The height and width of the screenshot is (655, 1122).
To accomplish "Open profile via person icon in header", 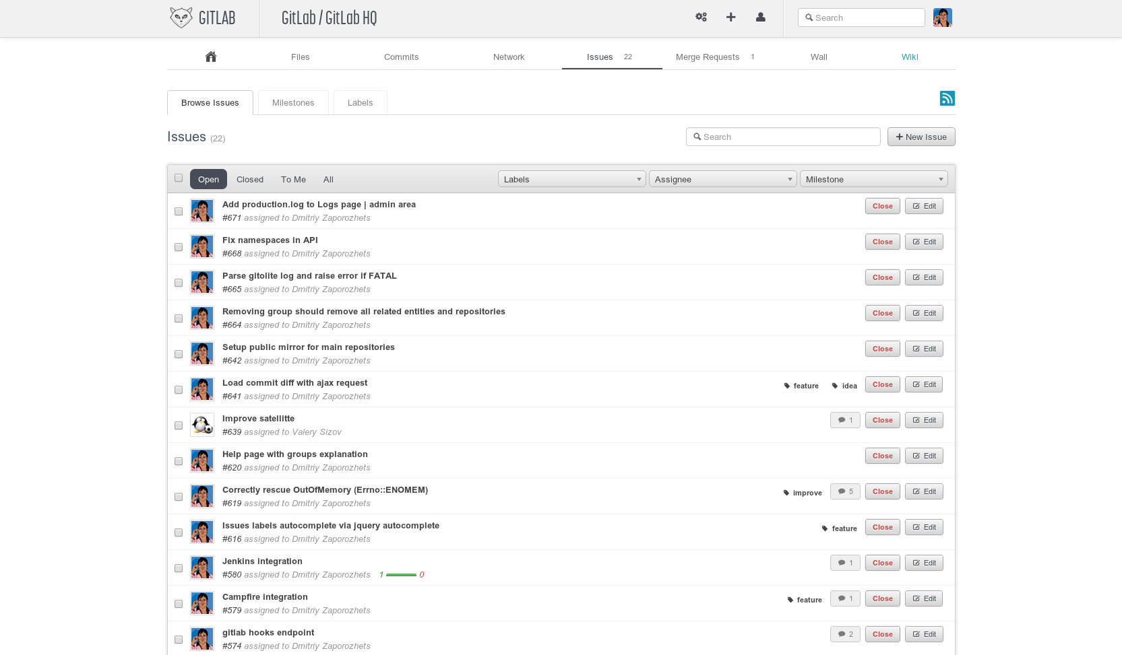I will coord(760,18).
